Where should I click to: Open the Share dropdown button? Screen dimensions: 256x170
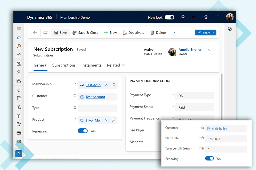click(x=205, y=33)
